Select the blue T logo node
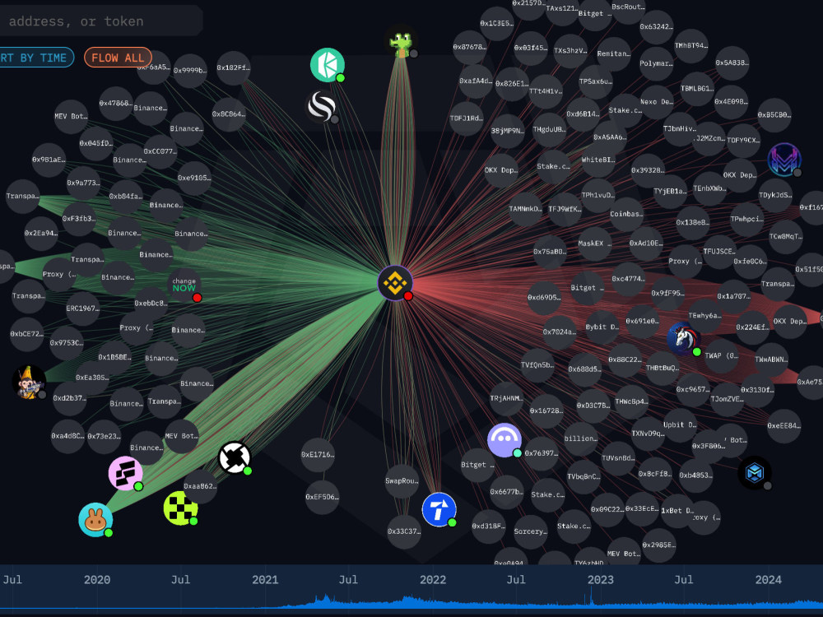The image size is (823, 617). click(439, 509)
